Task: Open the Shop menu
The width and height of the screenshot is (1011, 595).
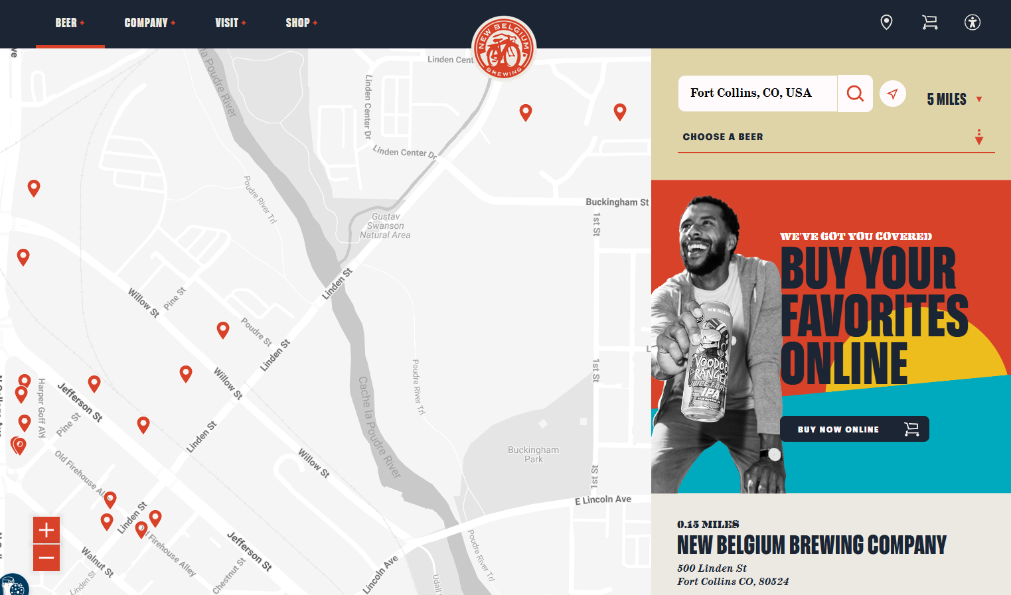Action: (301, 23)
